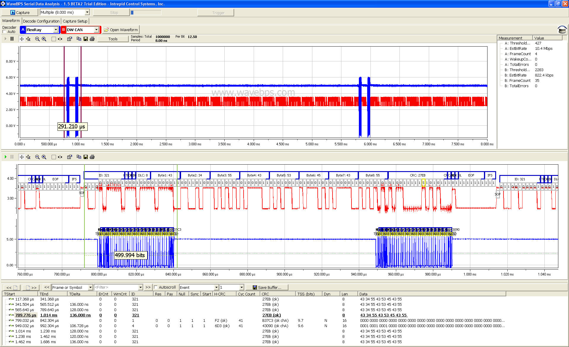Click the cursor markers icon in upper toolbar
The width and height of the screenshot is (569, 347).
[60, 39]
